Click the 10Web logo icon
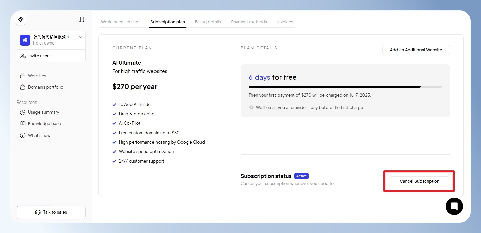The width and height of the screenshot is (481, 233). point(21,19)
